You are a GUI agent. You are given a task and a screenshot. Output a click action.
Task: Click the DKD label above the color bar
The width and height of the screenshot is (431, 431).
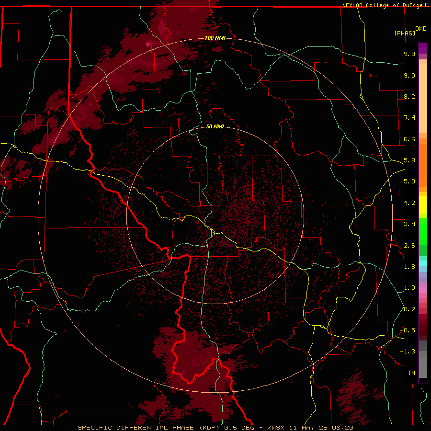421,29
